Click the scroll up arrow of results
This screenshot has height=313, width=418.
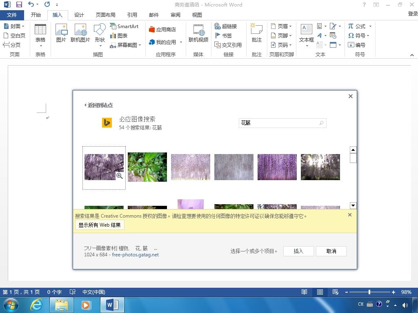click(353, 150)
